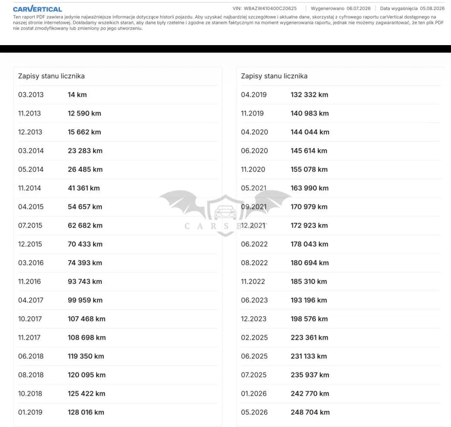Screen dimensions: 451x427
Task: Click the 01.2019 record 128 016 km
Action: point(118,412)
